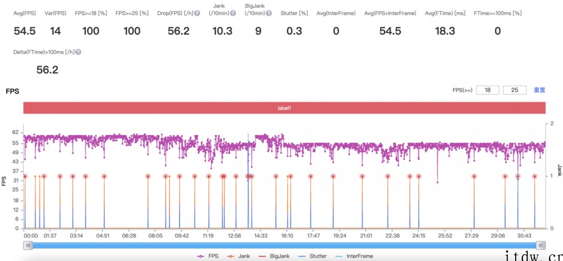Screen dimensions: 563x261
Task: Click x-axis time label 25:52
Action: pos(445,236)
